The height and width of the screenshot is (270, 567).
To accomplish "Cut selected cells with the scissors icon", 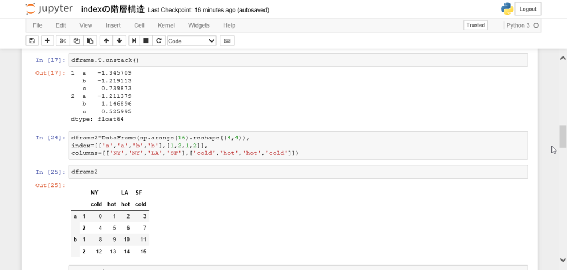I will coord(63,41).
